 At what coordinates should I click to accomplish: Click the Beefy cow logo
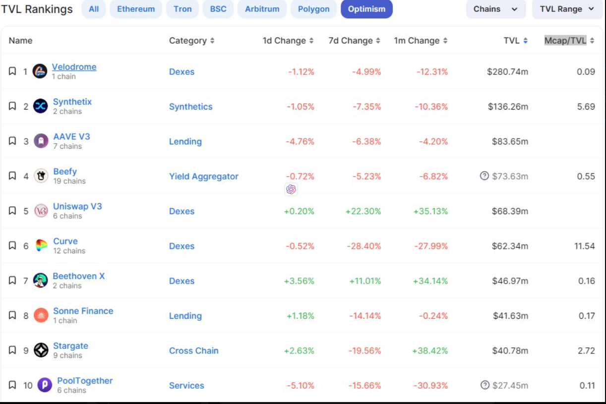point(41,176)
